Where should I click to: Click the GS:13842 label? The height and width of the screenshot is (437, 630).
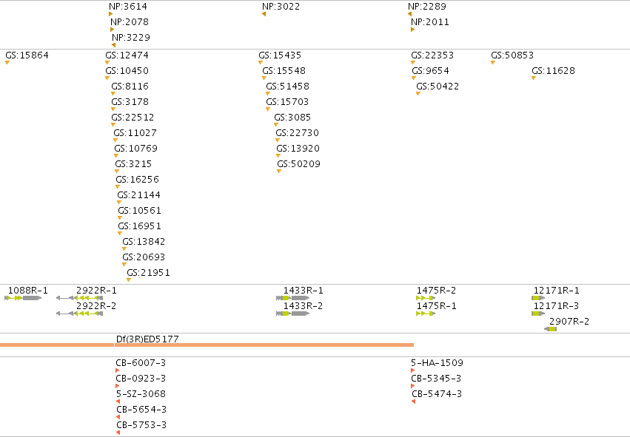coord(144,242)
